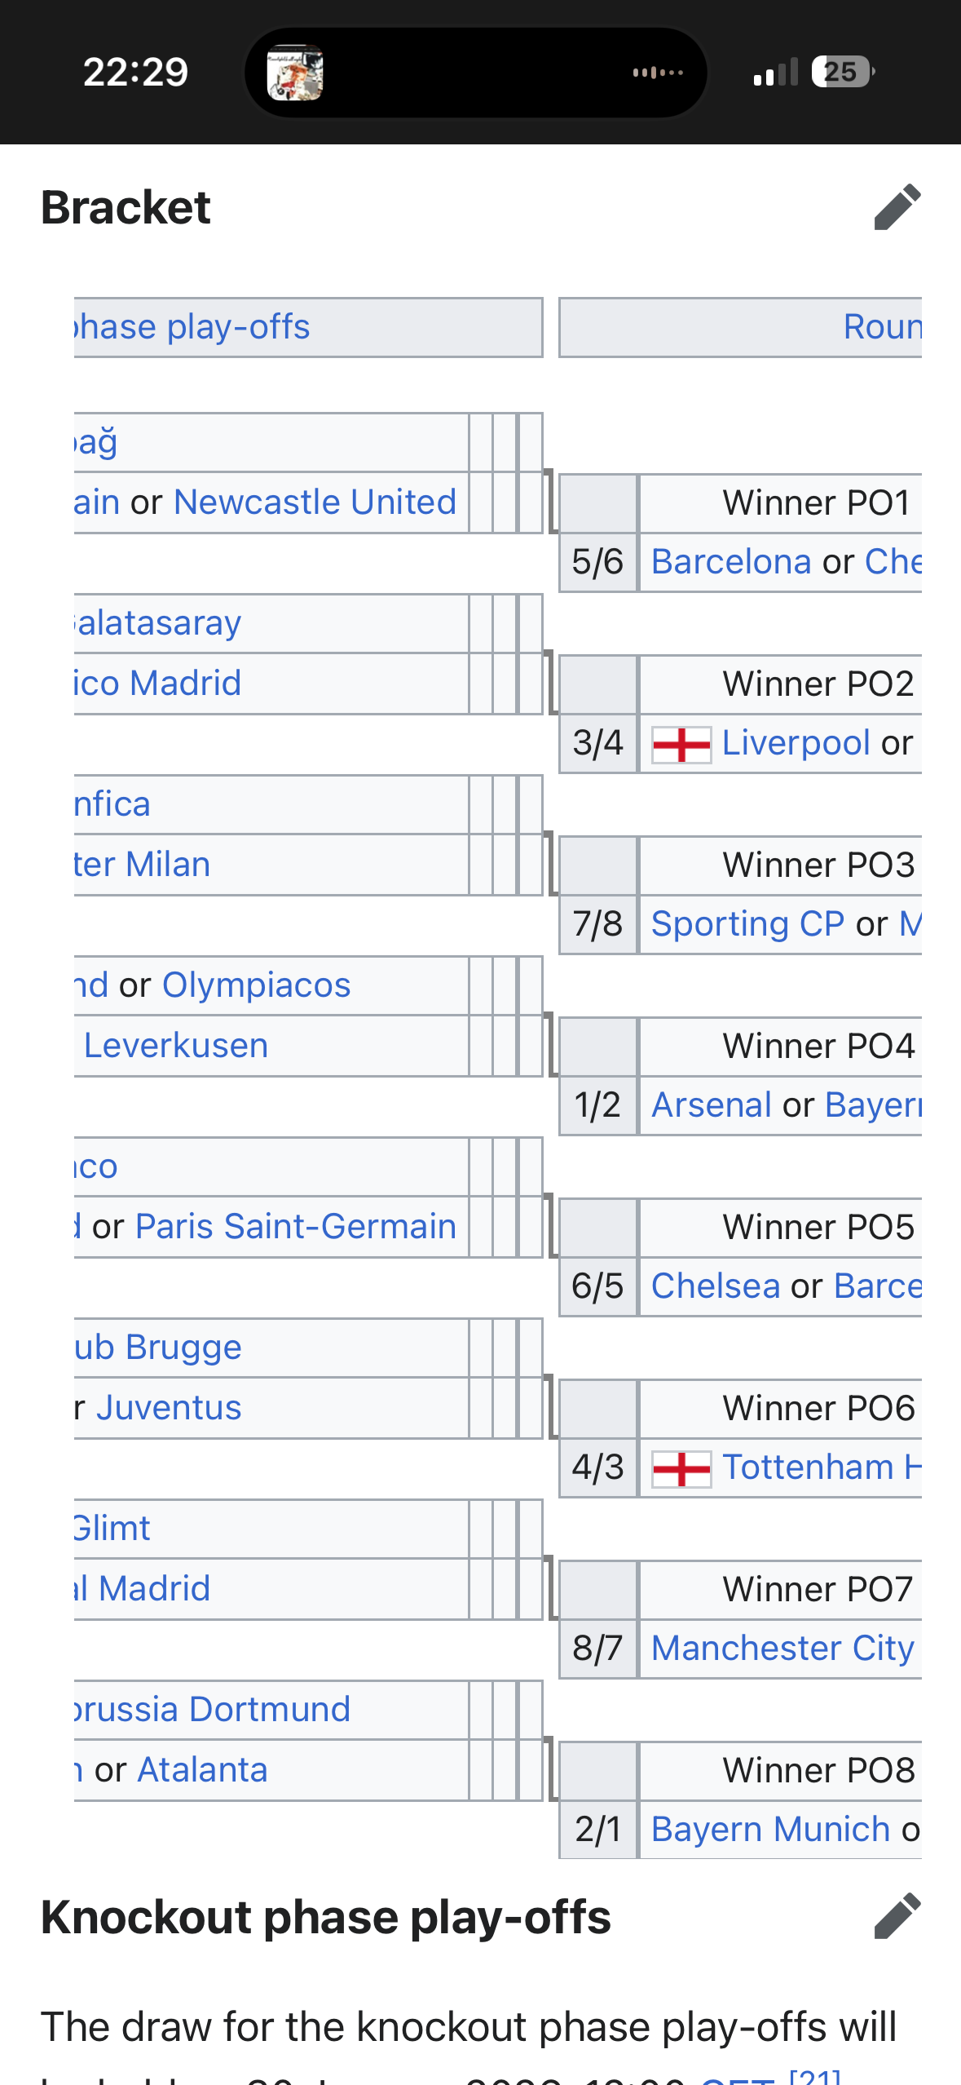
Task: Tap the cellular signal bars icon
Action: coord(775,73)
